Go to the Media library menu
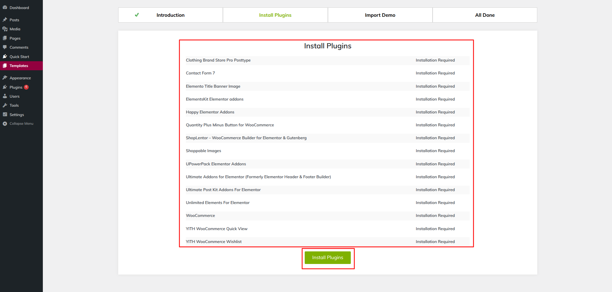The image size is (612, 292). (21, 29)
